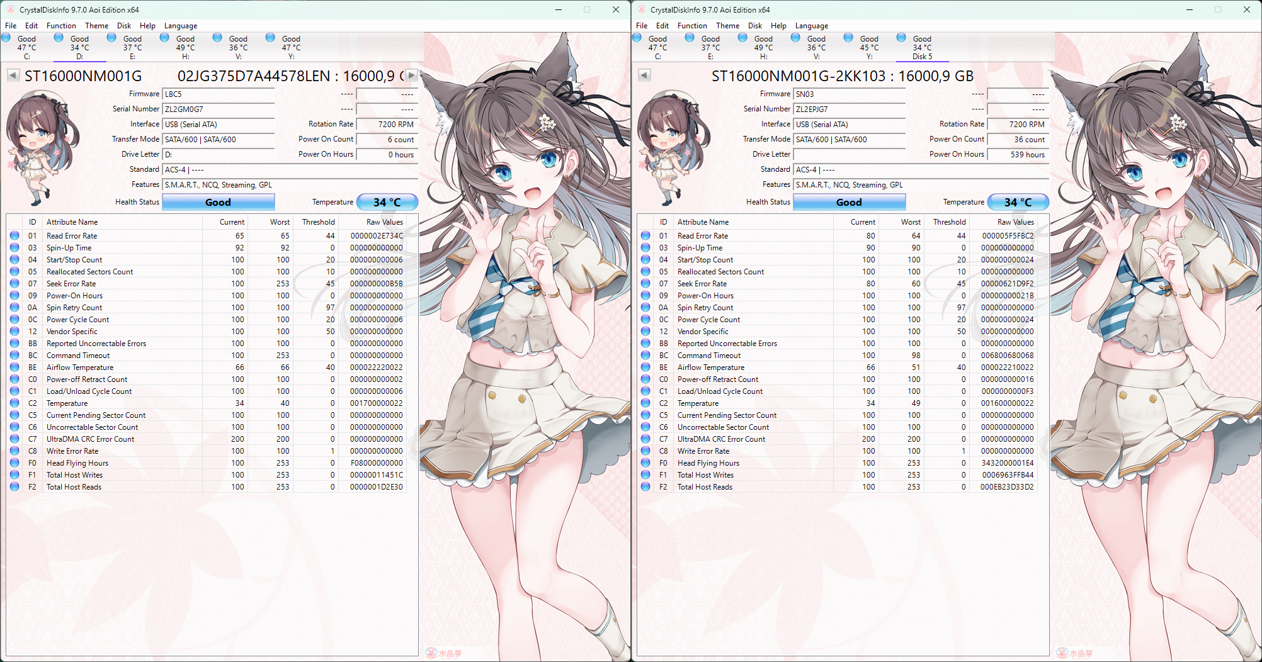Click Good health status button, right window
Image resolution: width=1262 pixels, height=662 pixels.
click(x=850, y=202)
